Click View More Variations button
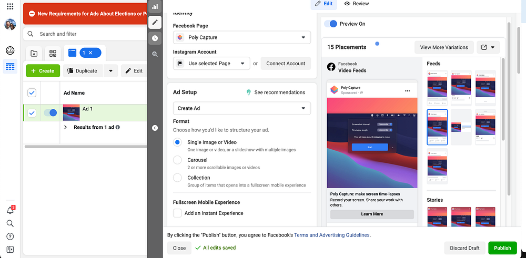526x258 pixels. click(444, 47)
